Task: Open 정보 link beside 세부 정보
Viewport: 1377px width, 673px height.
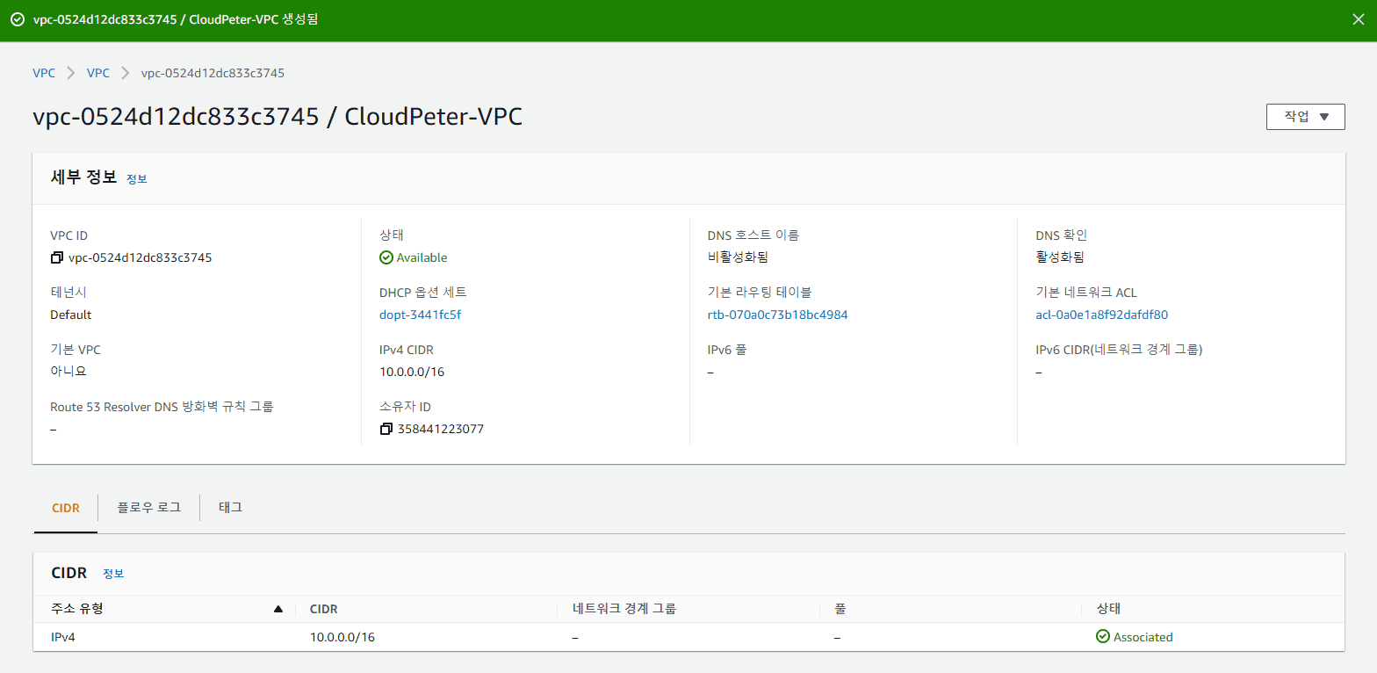Action: coord(136,179)
